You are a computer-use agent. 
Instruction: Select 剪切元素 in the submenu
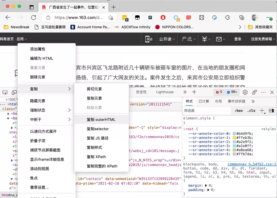coord(101,89)
